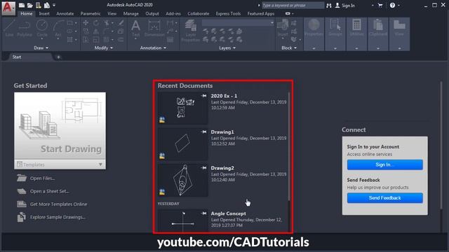Open the View panel button

point(399,34)
